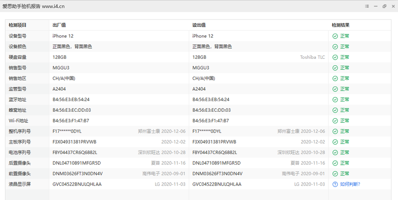
Task: Click read-out value CH/A(中国)
Action: pyautogui.click(x=204, y=78)
